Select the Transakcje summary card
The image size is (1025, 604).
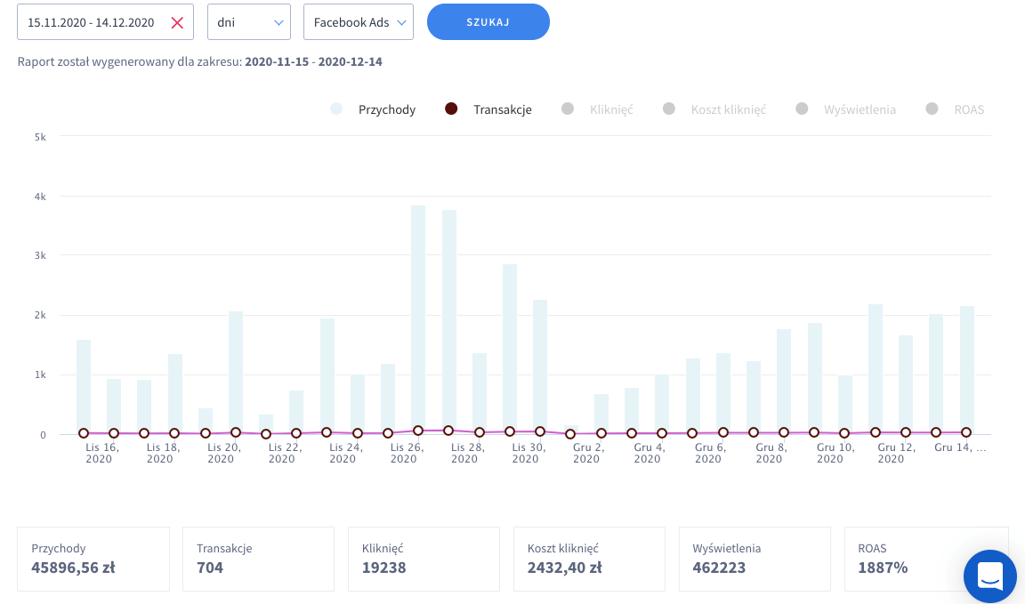(258, 559)
